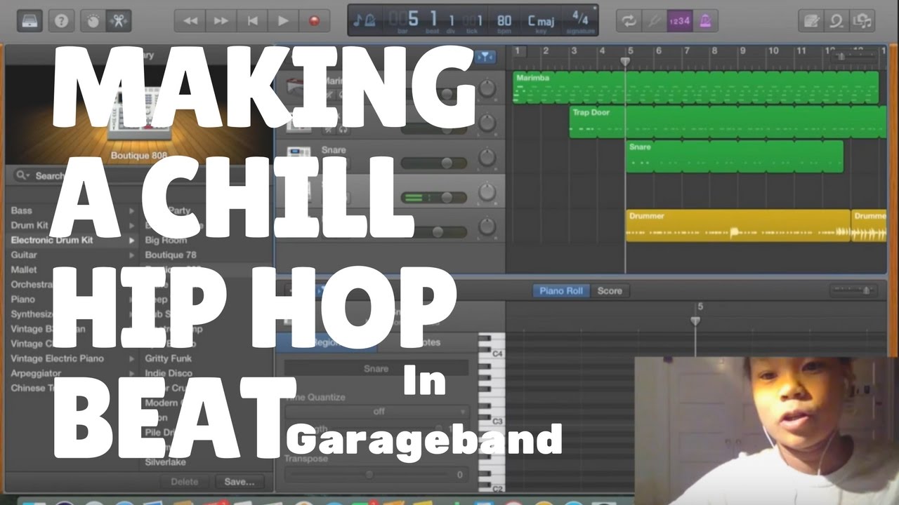The height and width of the screenshot is (505, 899).
Task: Select the first yellow Drummer region
Action: (x=738, y=226)
